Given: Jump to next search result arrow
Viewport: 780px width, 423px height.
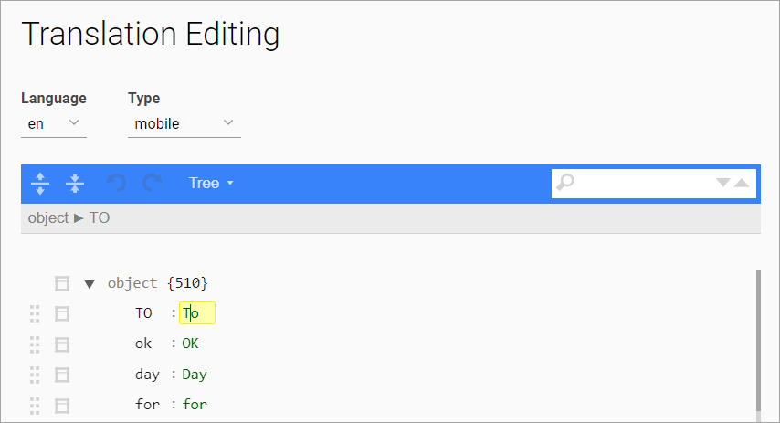Looking at the screenshot, I should (x=723, y=183).
